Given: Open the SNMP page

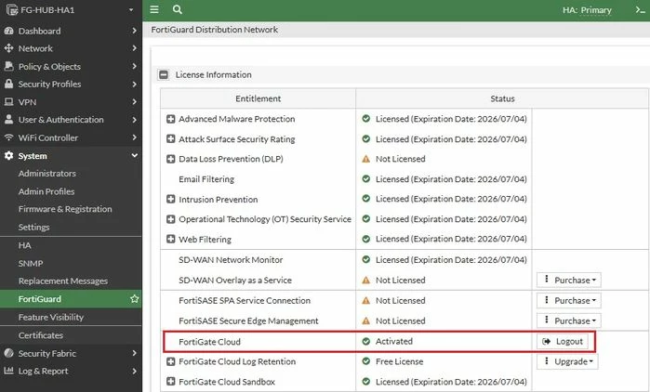Looking at the screenshot, I should point(31,263).
